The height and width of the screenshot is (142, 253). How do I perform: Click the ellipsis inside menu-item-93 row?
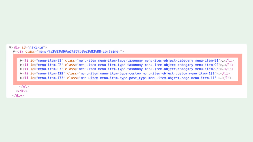223,69
